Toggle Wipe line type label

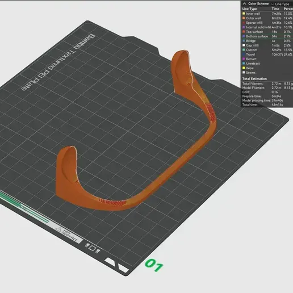(249, 68)
